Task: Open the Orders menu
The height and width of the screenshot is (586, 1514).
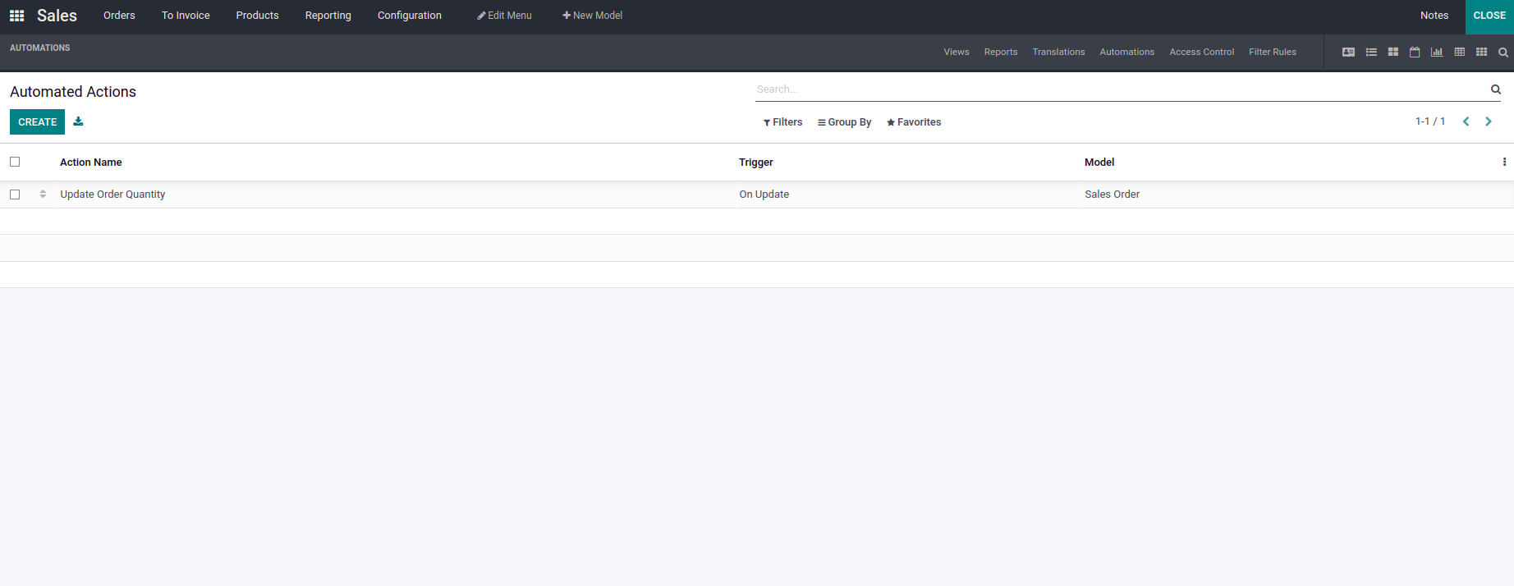Action: (x=119, y=16)
